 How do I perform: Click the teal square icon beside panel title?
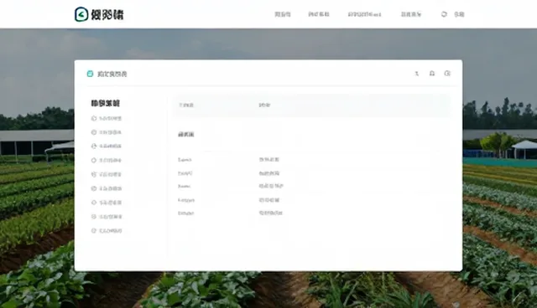[x=90, y=74]
